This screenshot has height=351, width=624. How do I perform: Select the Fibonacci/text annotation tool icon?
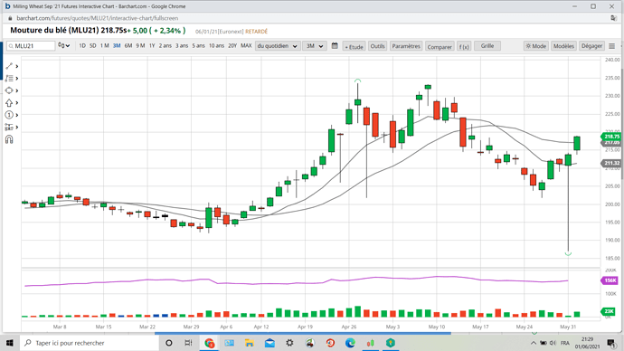click(x=9, y=79)
